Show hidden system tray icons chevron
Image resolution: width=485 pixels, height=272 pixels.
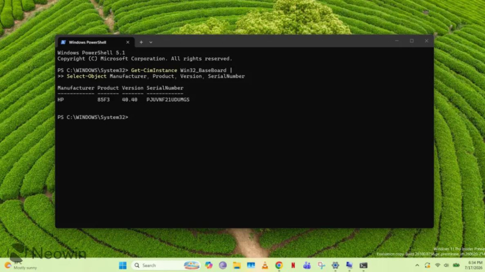[417, 265]
